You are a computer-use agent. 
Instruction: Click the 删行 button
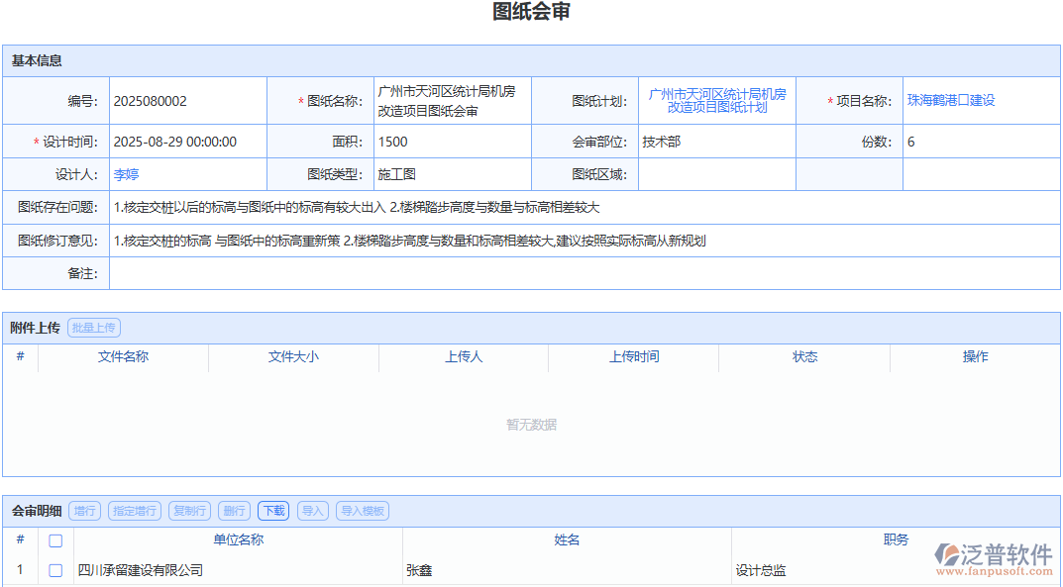coord(234,511)
